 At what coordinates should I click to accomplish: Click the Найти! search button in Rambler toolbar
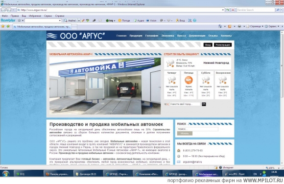point(71,20)
